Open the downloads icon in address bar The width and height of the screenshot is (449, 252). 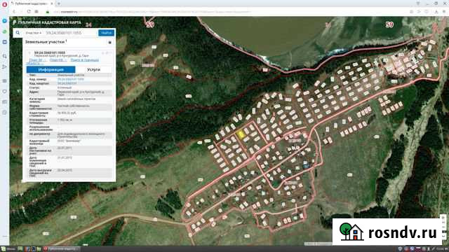tap(436, 12)
